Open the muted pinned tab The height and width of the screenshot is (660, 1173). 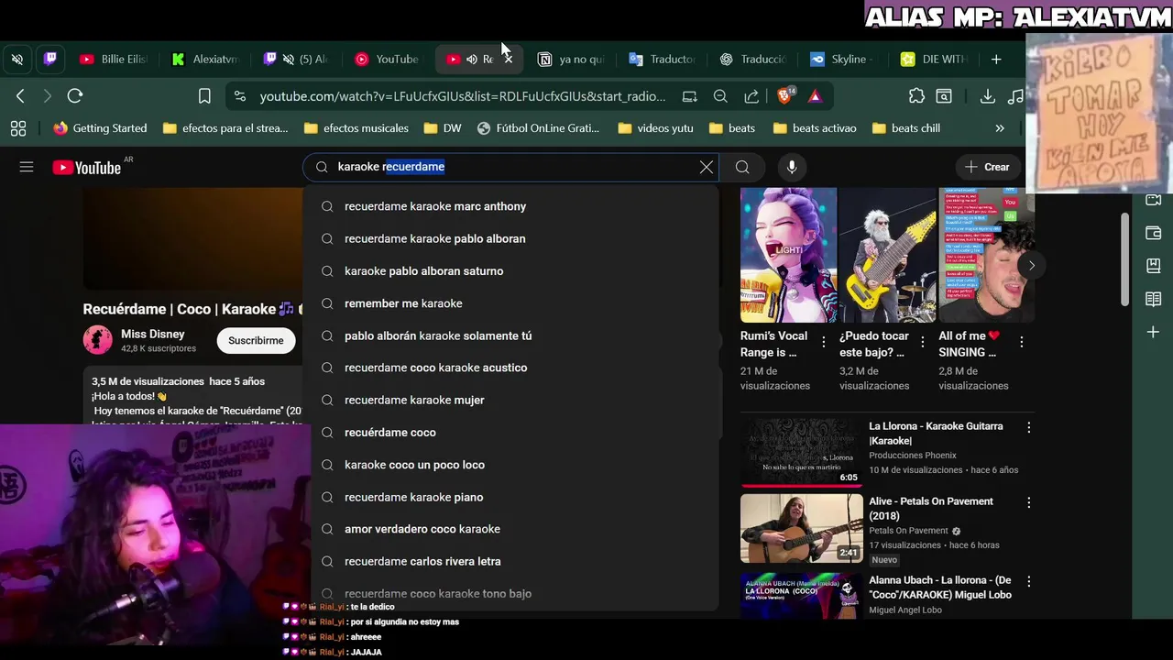tap(17, 59)
